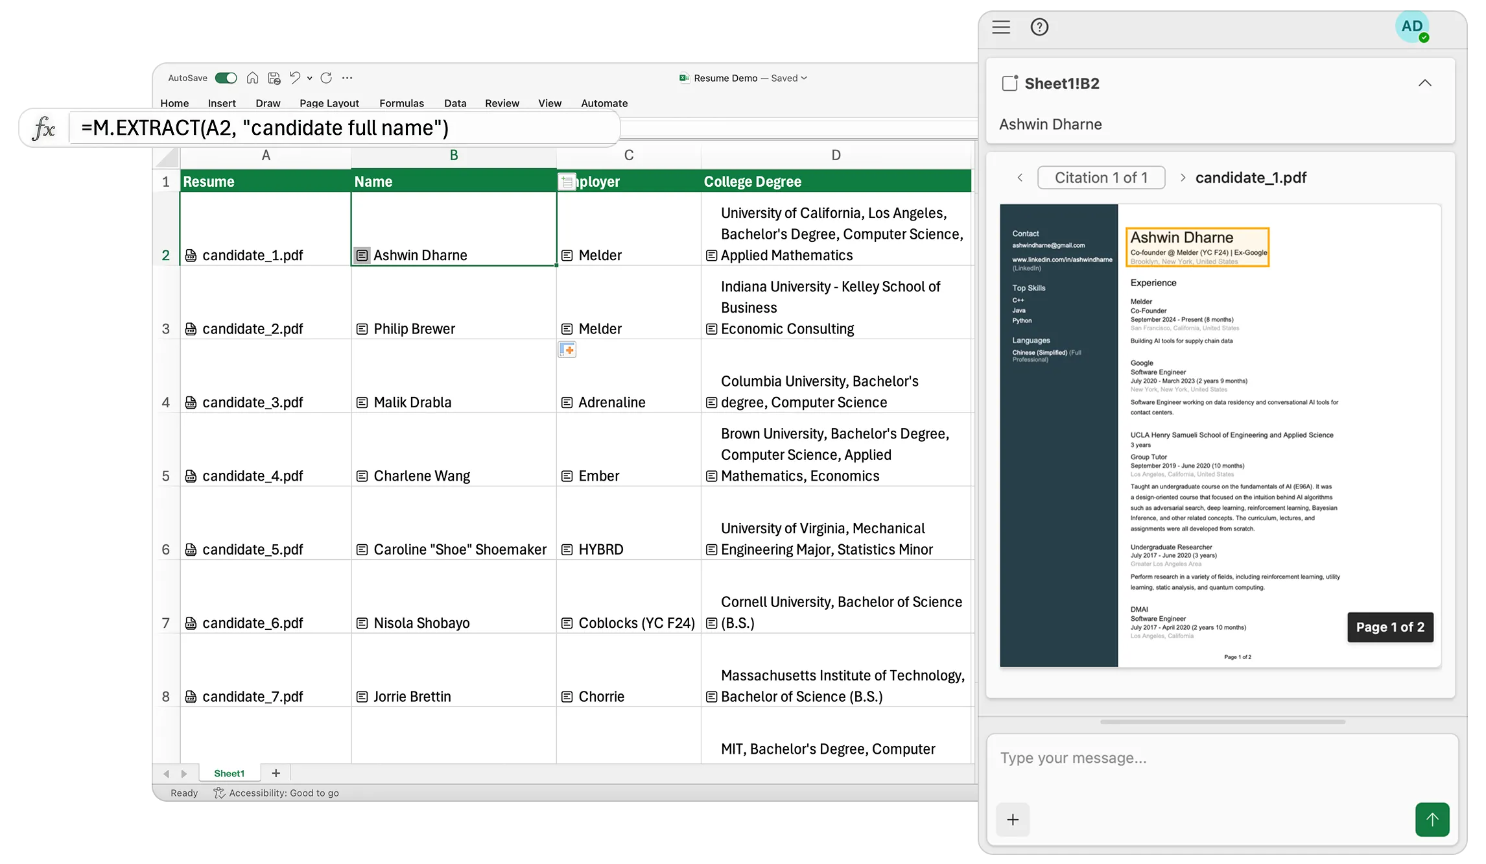Open the AD user avatar
1486x864 pixels.
pos(1412,27)
